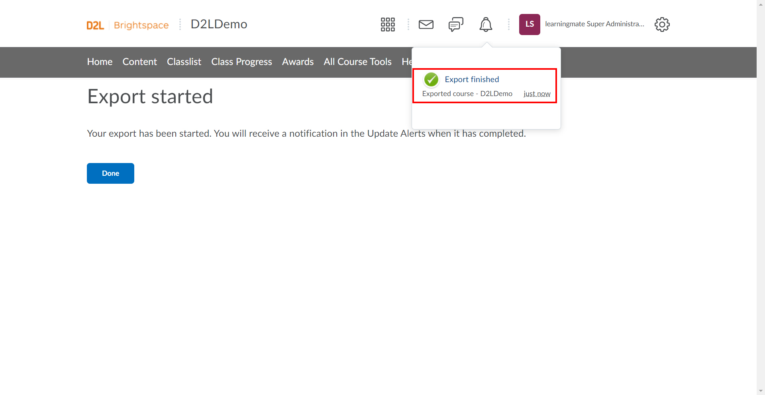765x395 pixels.
Task: Click the LS user avatar
Action: tap(530, 24)
